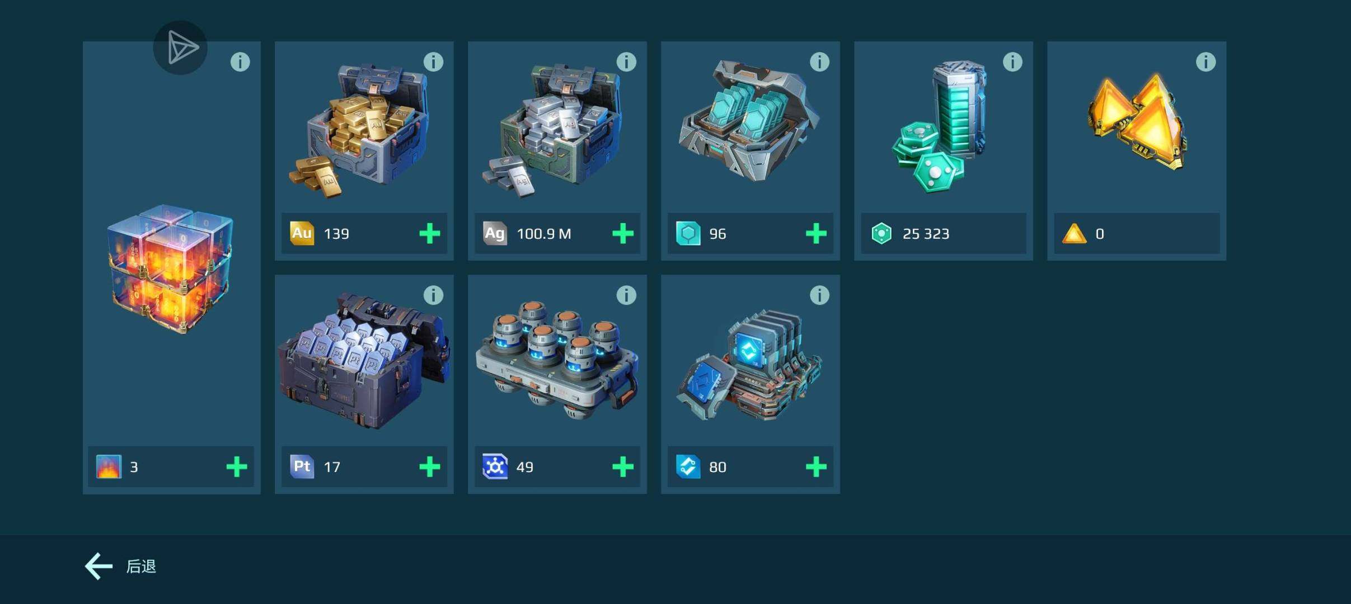Add more gold with the Au plus
Viewport: 1351px width, 604px height.
430,233
